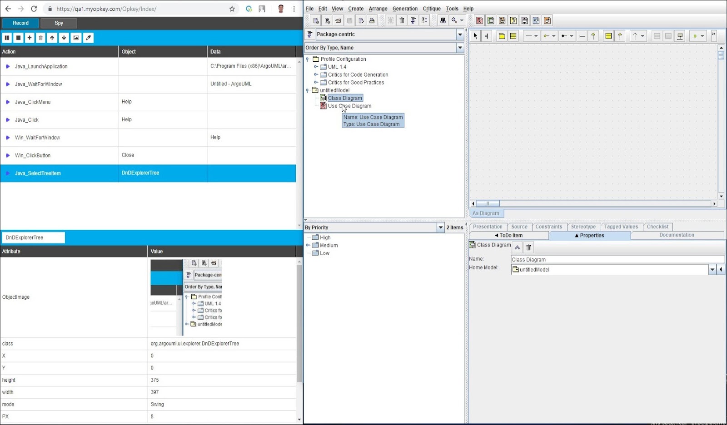Open the Package-centric perspective dropdown
The width and height of the screenshot is (727, 425).
(460, 35)
